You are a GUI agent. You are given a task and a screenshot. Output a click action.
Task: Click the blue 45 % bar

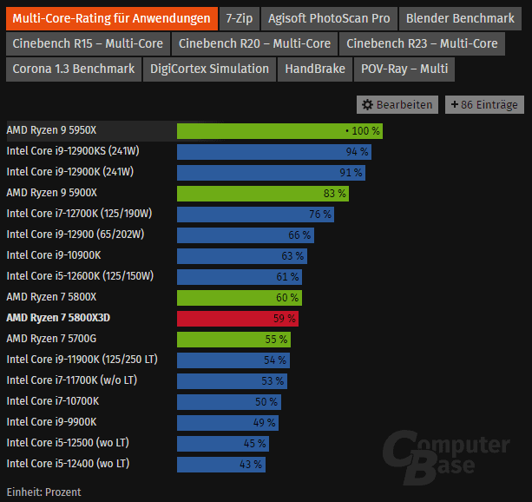tap(223, 444)
